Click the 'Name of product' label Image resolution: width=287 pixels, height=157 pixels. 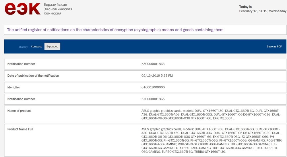click(19, 111)
